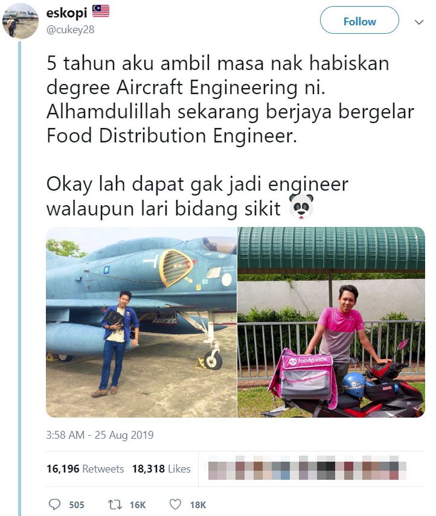
Task: View the 18,318 Likes list
Action: pos(161,468)
